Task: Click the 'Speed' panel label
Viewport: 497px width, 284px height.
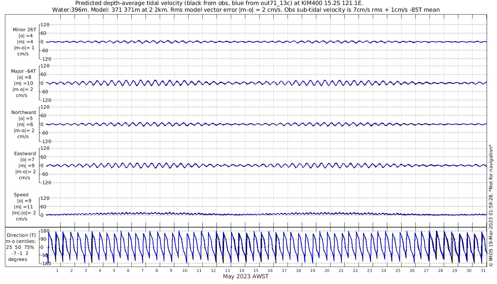Action: pos(21,195)
